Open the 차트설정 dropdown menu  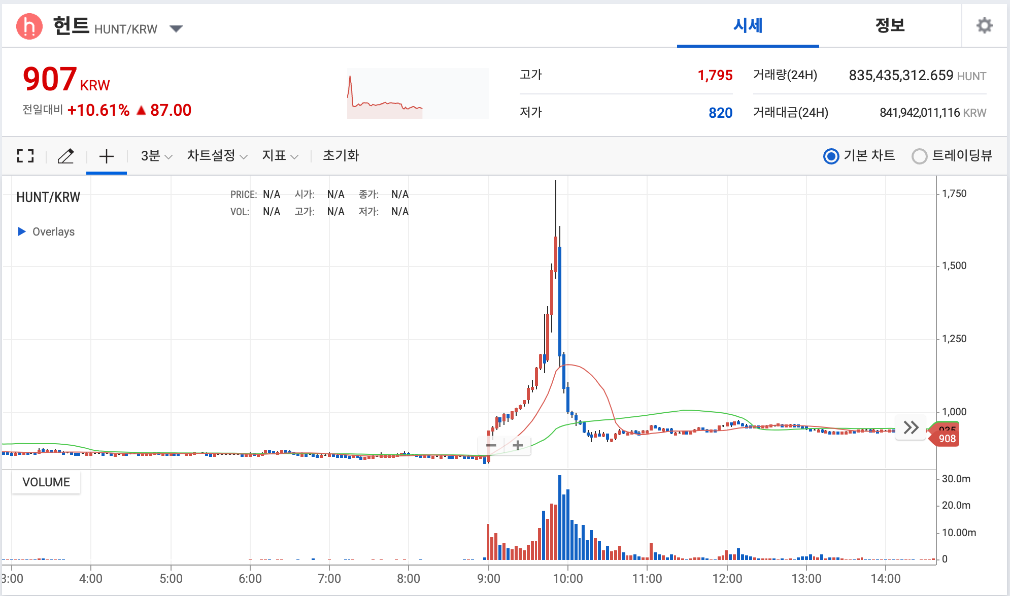(217, 156)
